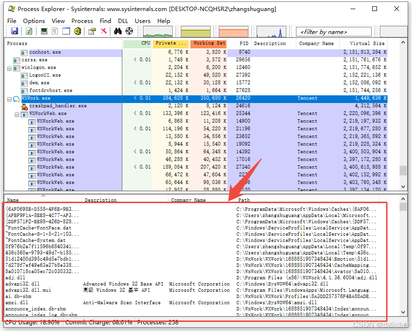
Task: Open the Help menu
Action: click(164, 21)
